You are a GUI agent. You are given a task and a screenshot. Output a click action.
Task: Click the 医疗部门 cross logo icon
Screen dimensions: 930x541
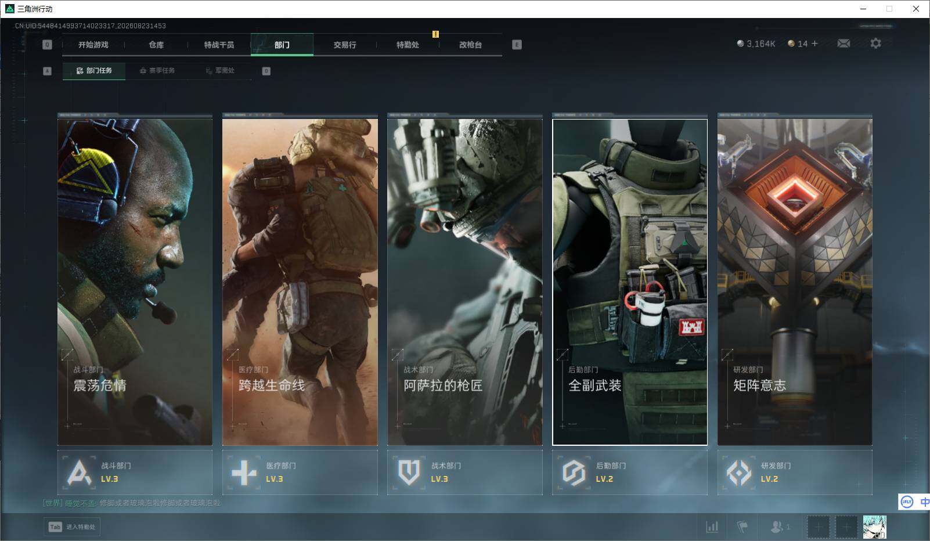[x=244, y=473]
